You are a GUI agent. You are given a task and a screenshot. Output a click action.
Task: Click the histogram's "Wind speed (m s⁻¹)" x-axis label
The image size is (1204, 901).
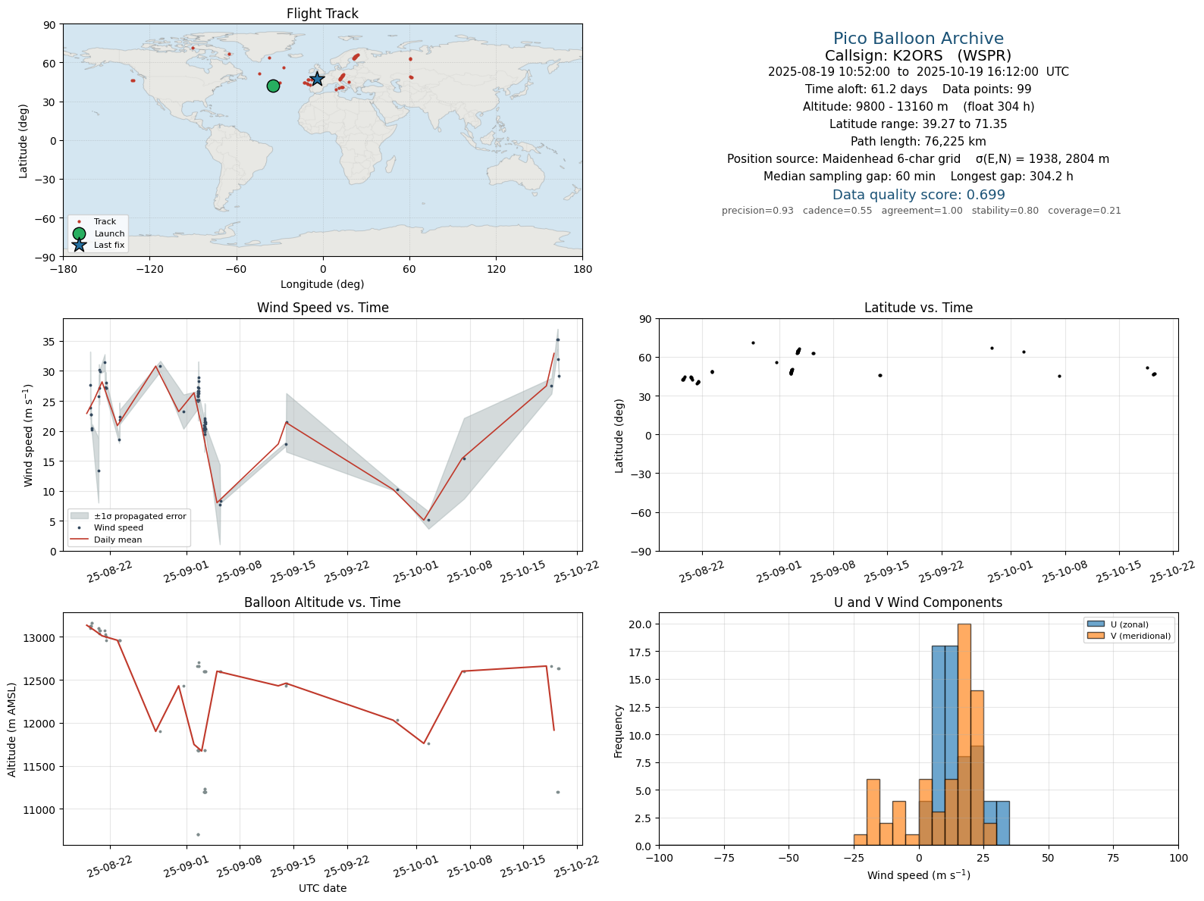pyautogui.click(x=918, y=875)
